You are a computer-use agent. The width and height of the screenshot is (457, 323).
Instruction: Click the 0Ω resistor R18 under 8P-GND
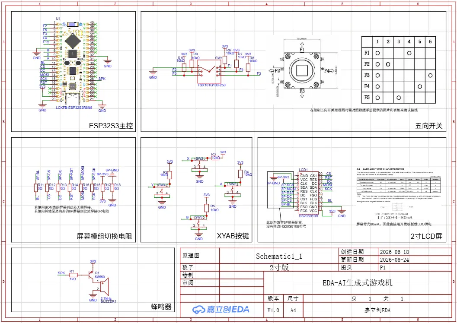(x=112, y=188)
